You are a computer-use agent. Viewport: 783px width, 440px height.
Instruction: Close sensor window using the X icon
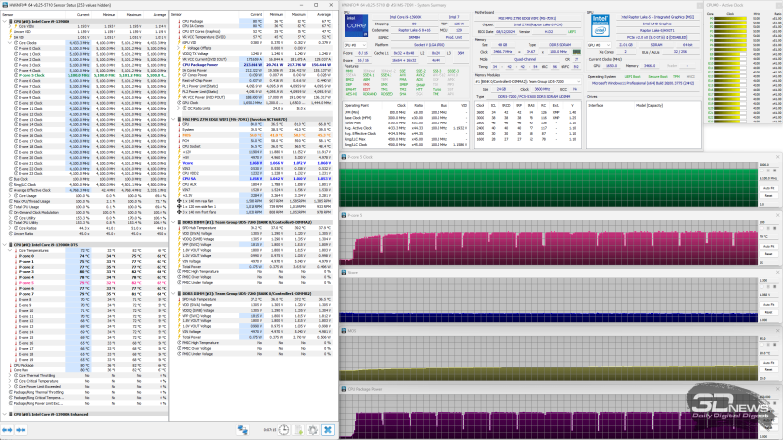coord(328,429)
